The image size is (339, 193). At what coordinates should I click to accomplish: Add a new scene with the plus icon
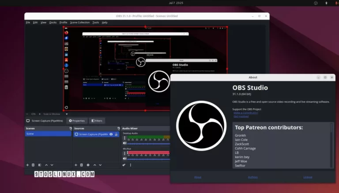pyautogui.click(x=27, y=165)
